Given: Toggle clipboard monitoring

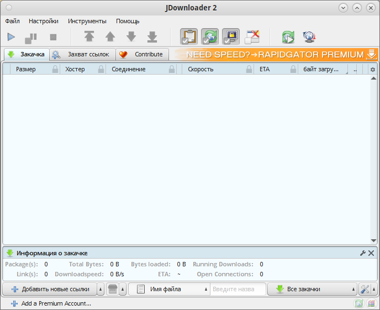Looking at the screenshot, I should (x=189, y=37).
